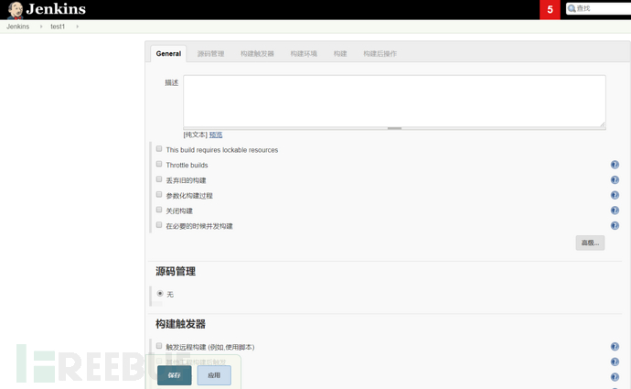
Task: Click the search magnifier icon
Action: (572, 8)
